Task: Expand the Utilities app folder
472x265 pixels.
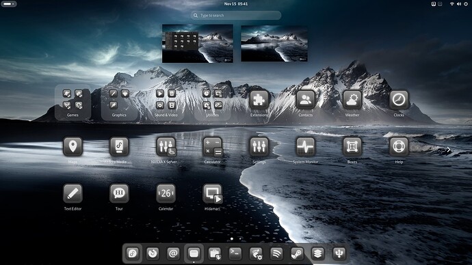Action: tap(212, 102)
